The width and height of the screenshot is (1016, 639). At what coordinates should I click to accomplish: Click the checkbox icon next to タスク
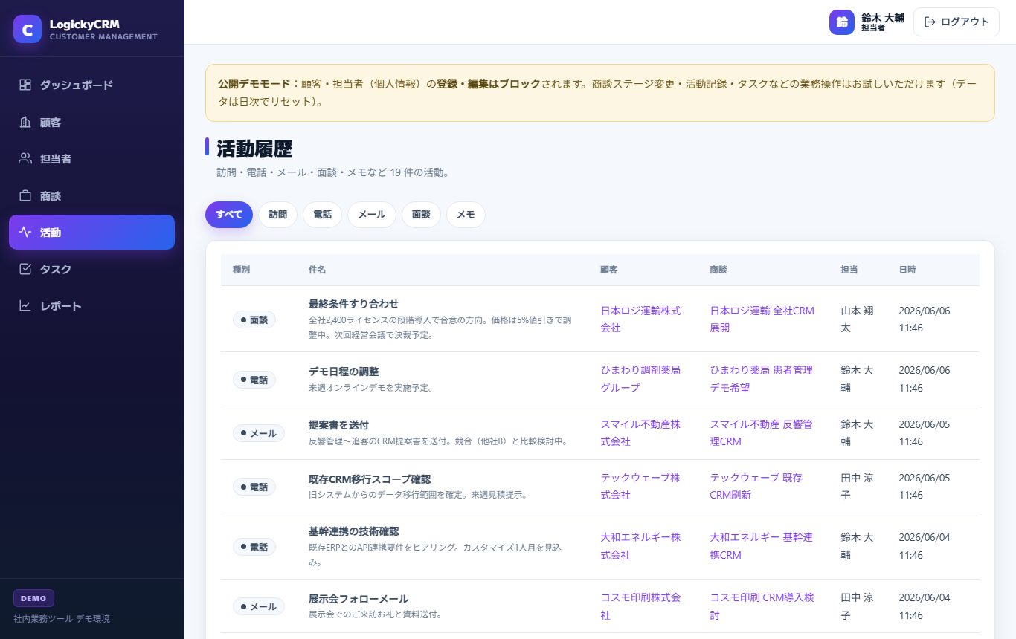pos(25,269)
